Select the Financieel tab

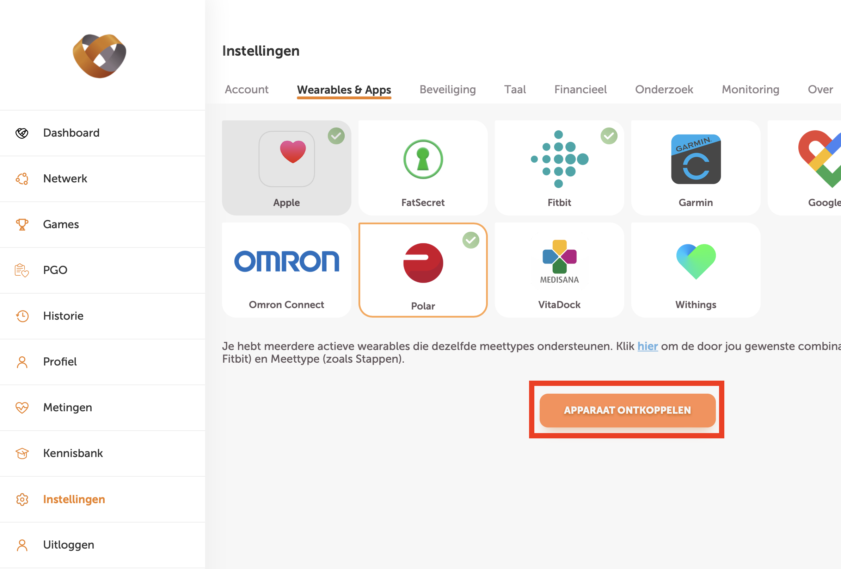click(581, 89)
